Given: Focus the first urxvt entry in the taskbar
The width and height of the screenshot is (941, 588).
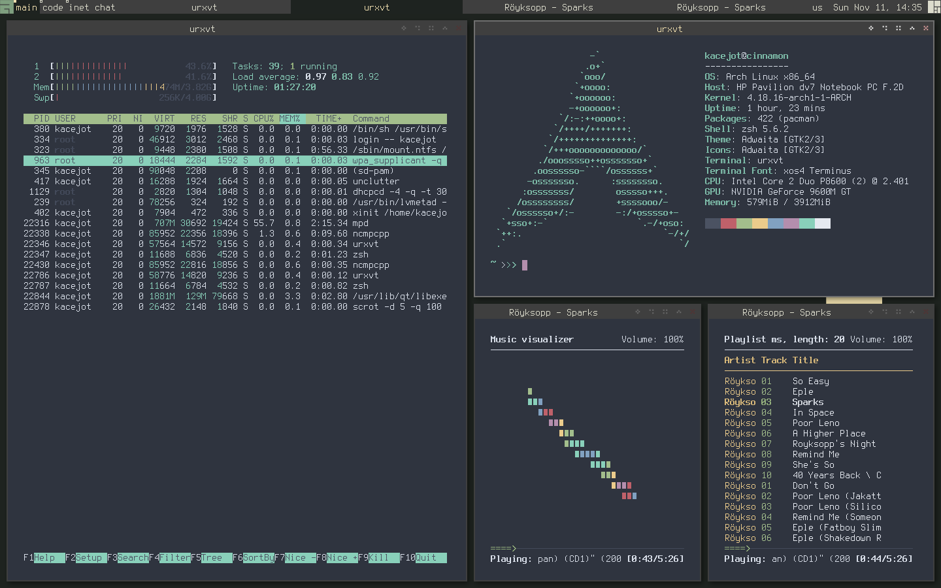Looking at the screenshot, I should point(204,7).
